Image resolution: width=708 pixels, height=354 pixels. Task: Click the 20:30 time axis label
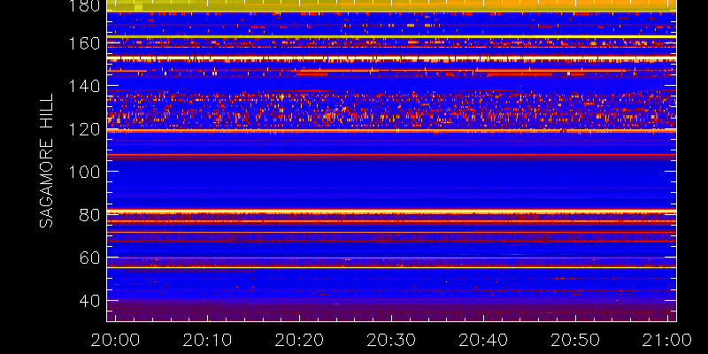pyautogui.click(x=391, y=340)
